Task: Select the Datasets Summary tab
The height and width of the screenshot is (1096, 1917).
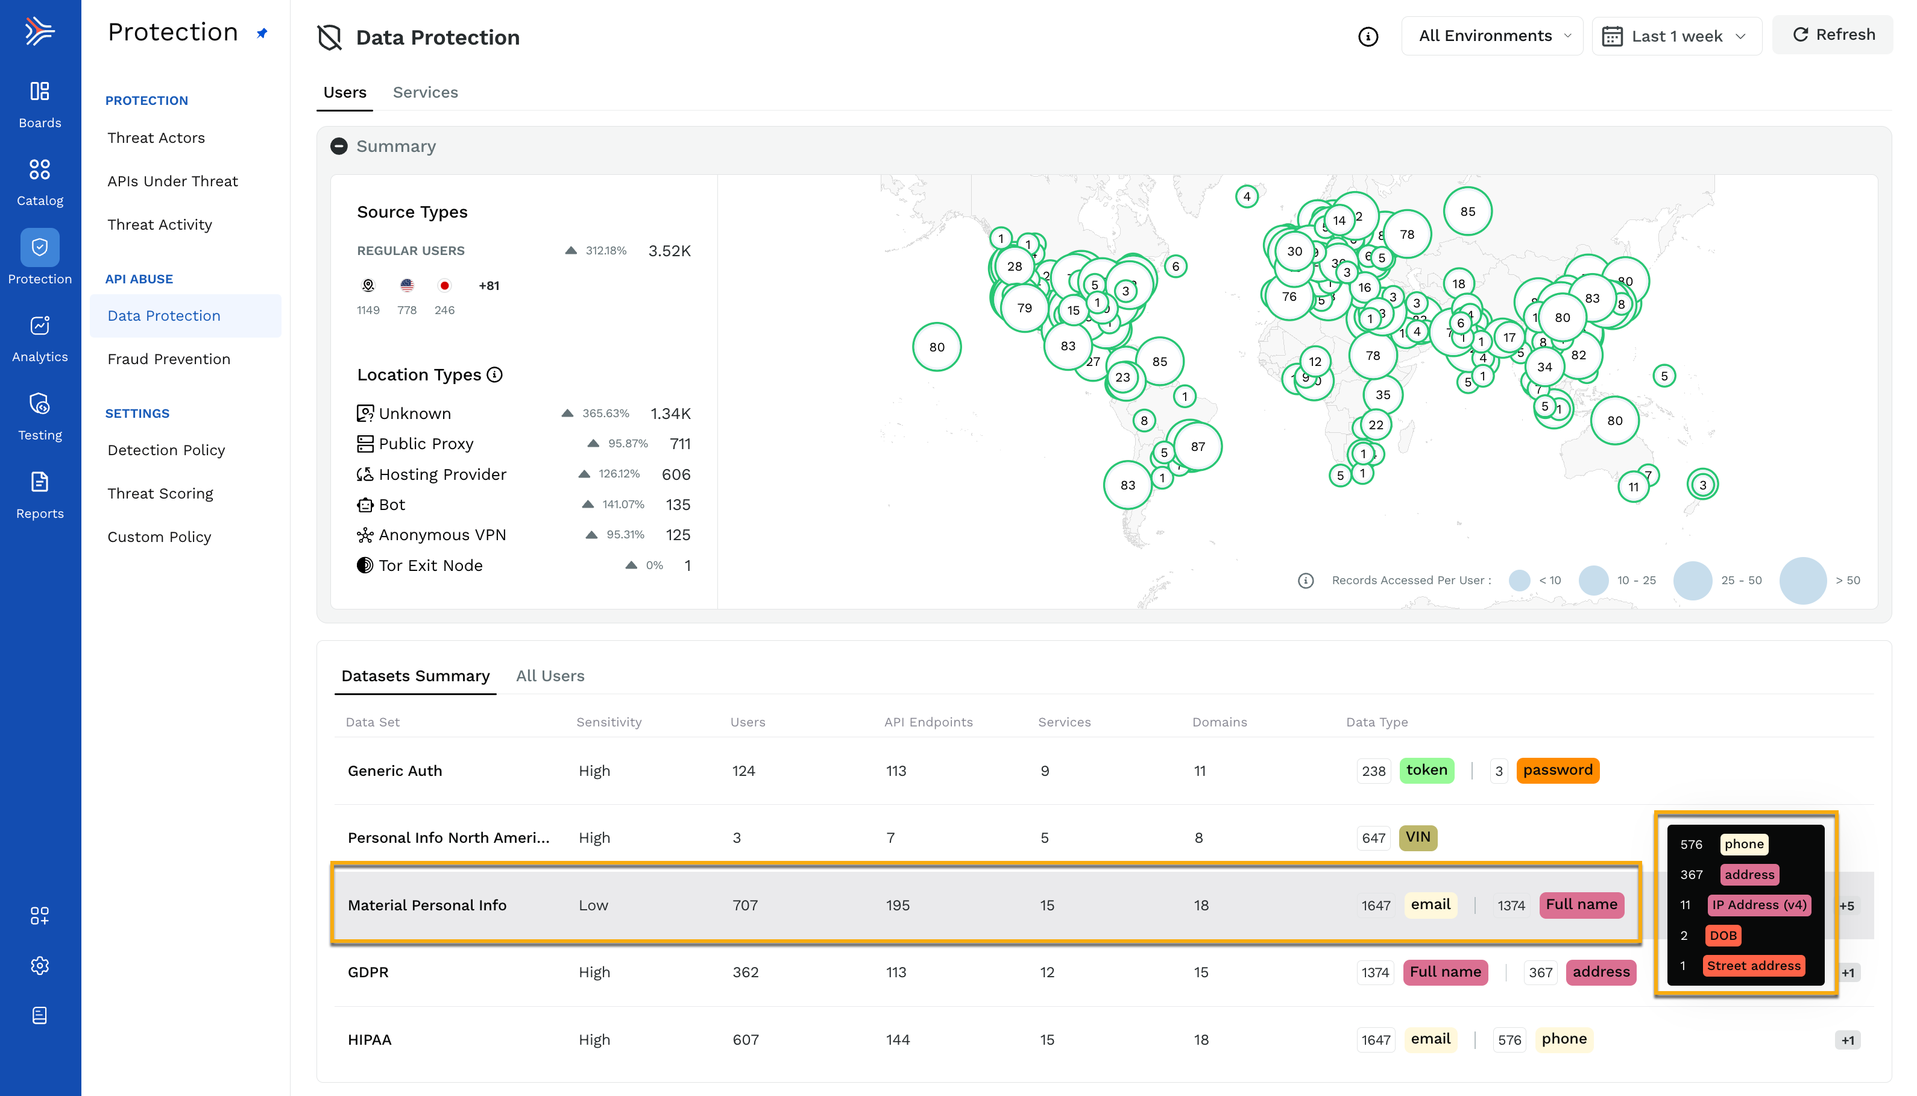Action: point(415,676)
